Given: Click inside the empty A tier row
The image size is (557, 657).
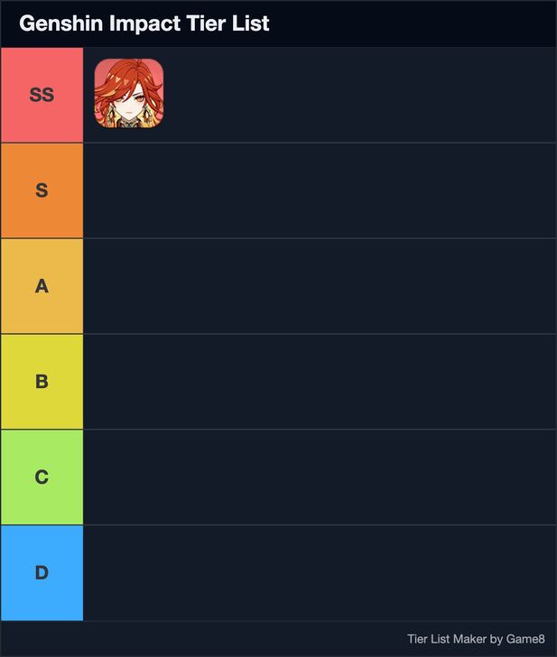Looking at the screenshot, I should [x=320, y=286].
